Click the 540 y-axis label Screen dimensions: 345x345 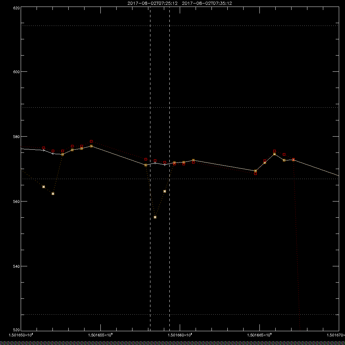point(17,266)
